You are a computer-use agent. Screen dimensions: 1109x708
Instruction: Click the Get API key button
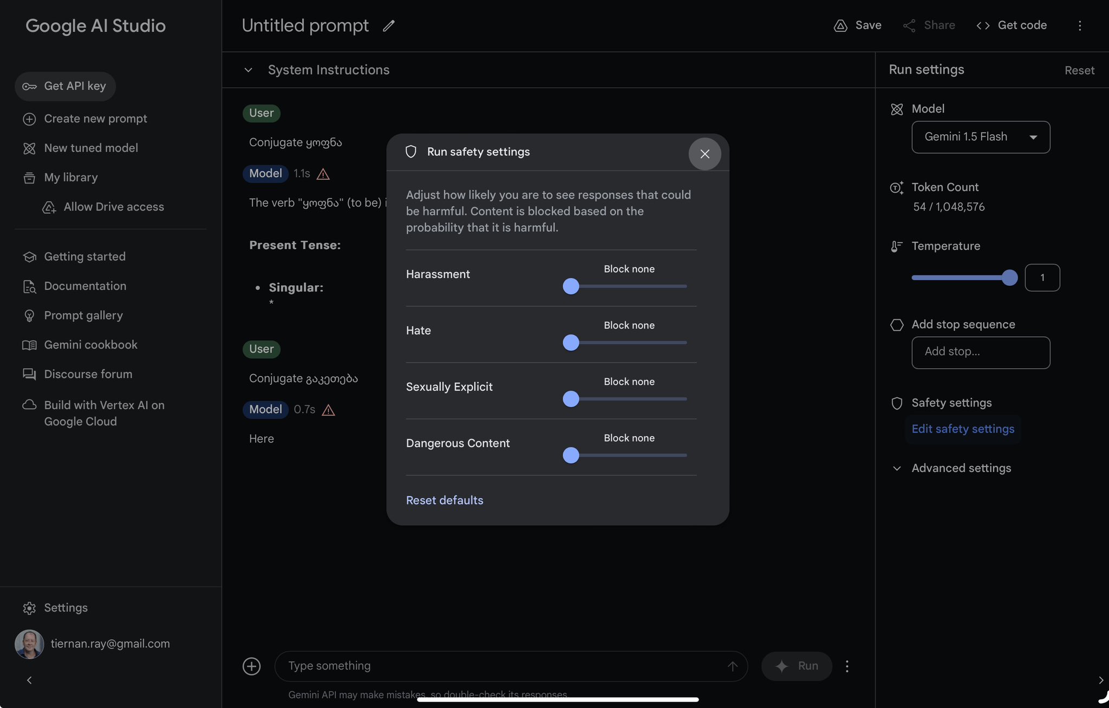coord(65,86)
